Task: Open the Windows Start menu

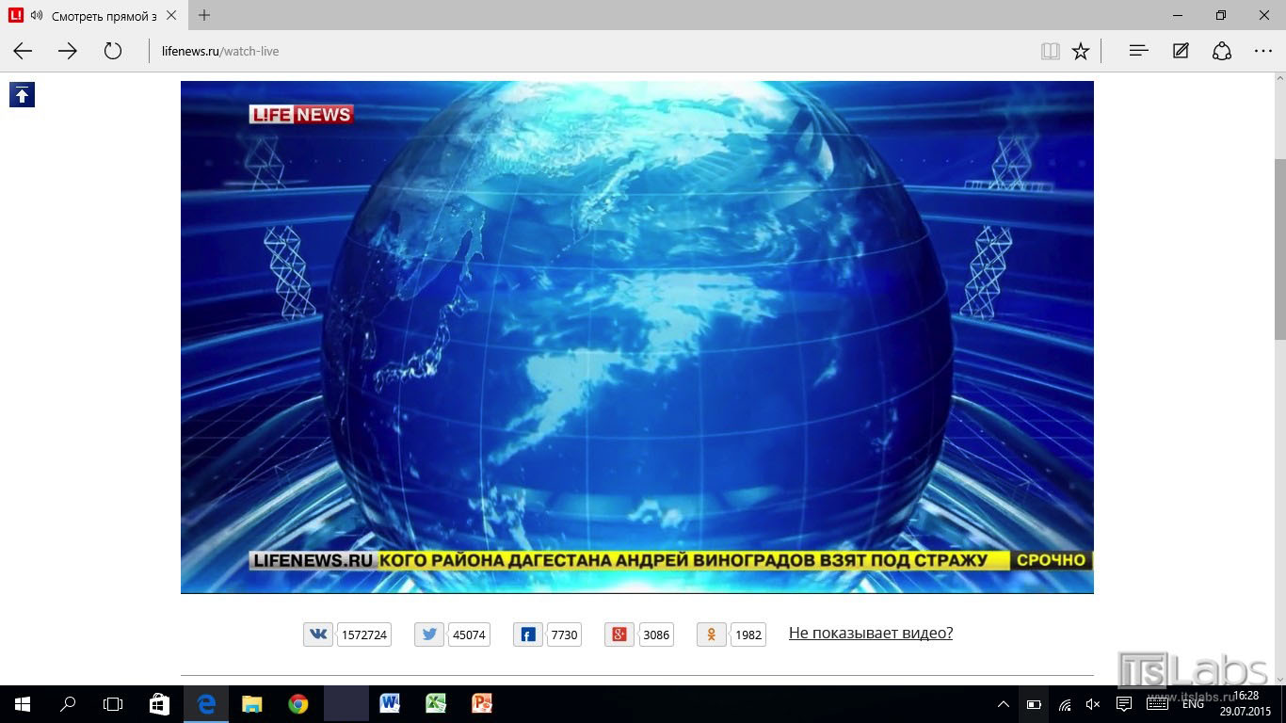Action: pyautogui.click(x=23, y=703)
